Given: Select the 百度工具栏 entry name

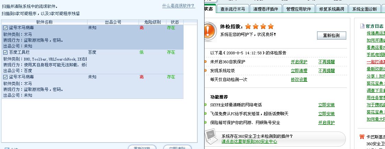Looking at the screenshot, I should click(20, 52).
